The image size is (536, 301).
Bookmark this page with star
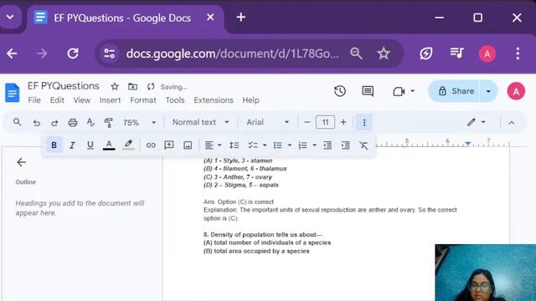pyautogui.click(x=384, y=54)
